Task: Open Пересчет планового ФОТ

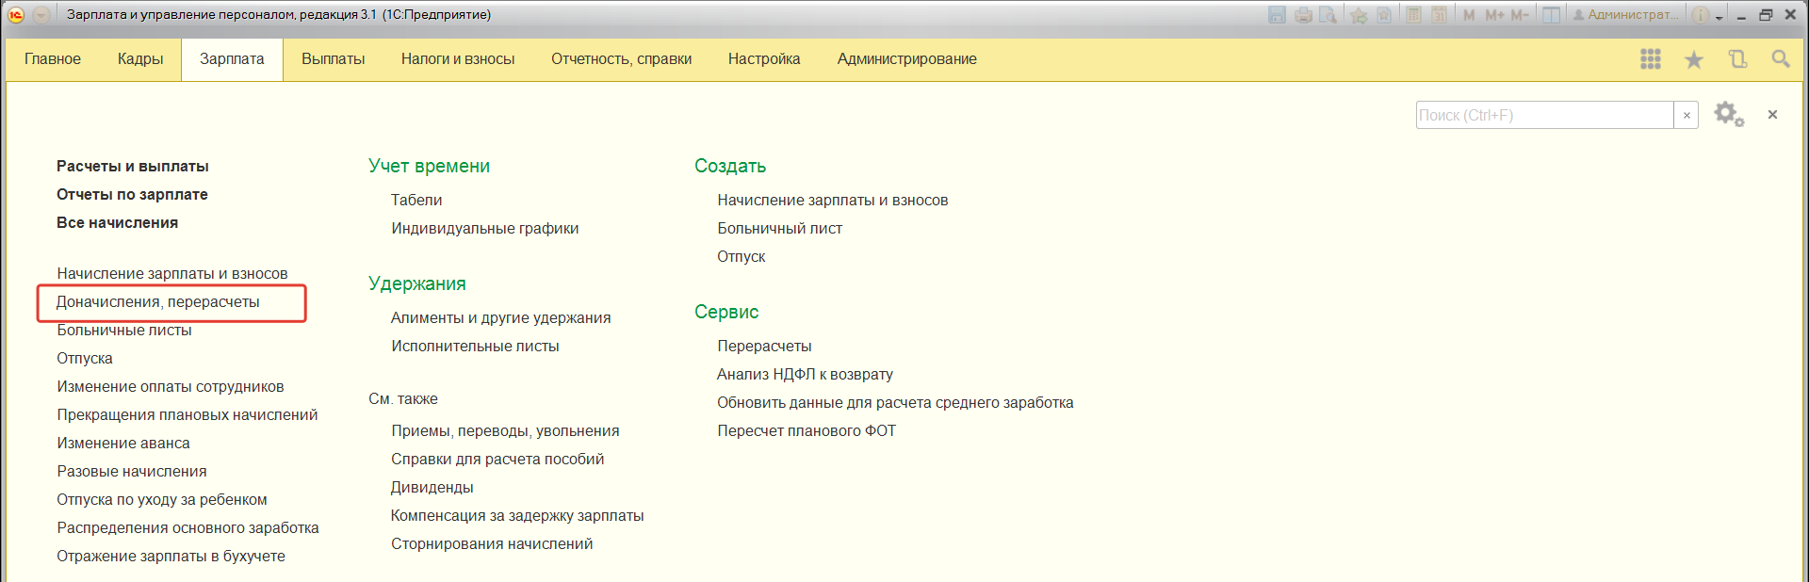Action: click(807, 430)
